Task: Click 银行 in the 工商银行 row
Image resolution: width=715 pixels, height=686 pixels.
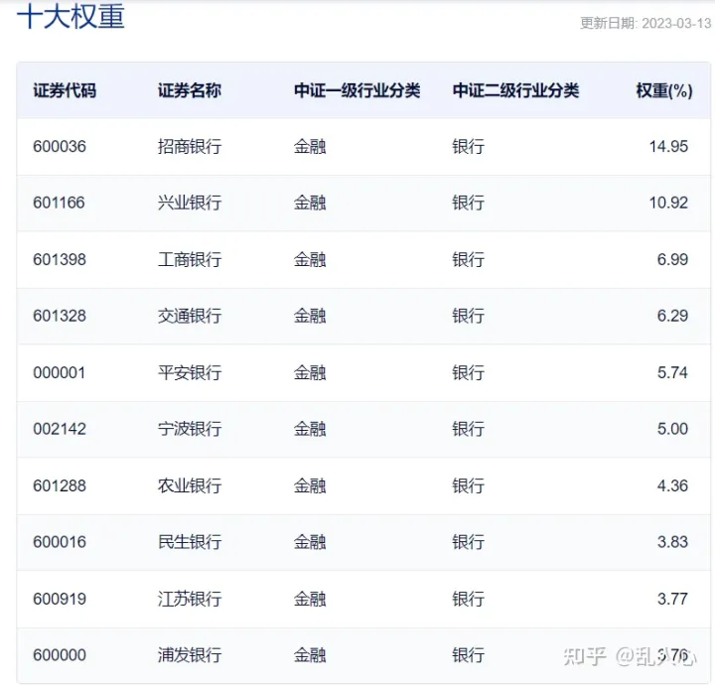Action: 468,259
